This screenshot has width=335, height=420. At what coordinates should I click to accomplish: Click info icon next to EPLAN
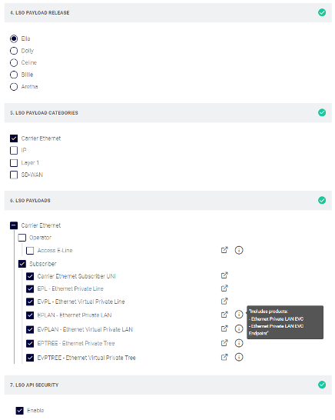(239, 314)
